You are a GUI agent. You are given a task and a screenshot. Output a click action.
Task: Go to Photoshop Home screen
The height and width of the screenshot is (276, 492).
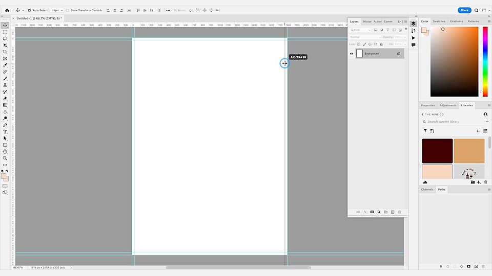click(x=7, y=10)
